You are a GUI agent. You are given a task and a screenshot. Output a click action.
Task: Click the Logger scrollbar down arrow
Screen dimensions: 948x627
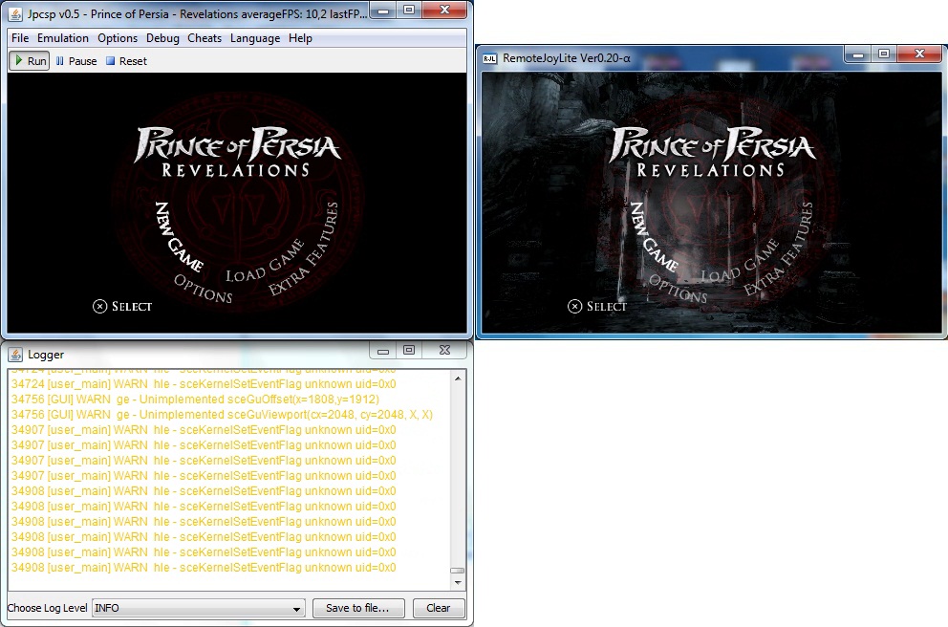point(458,582)
